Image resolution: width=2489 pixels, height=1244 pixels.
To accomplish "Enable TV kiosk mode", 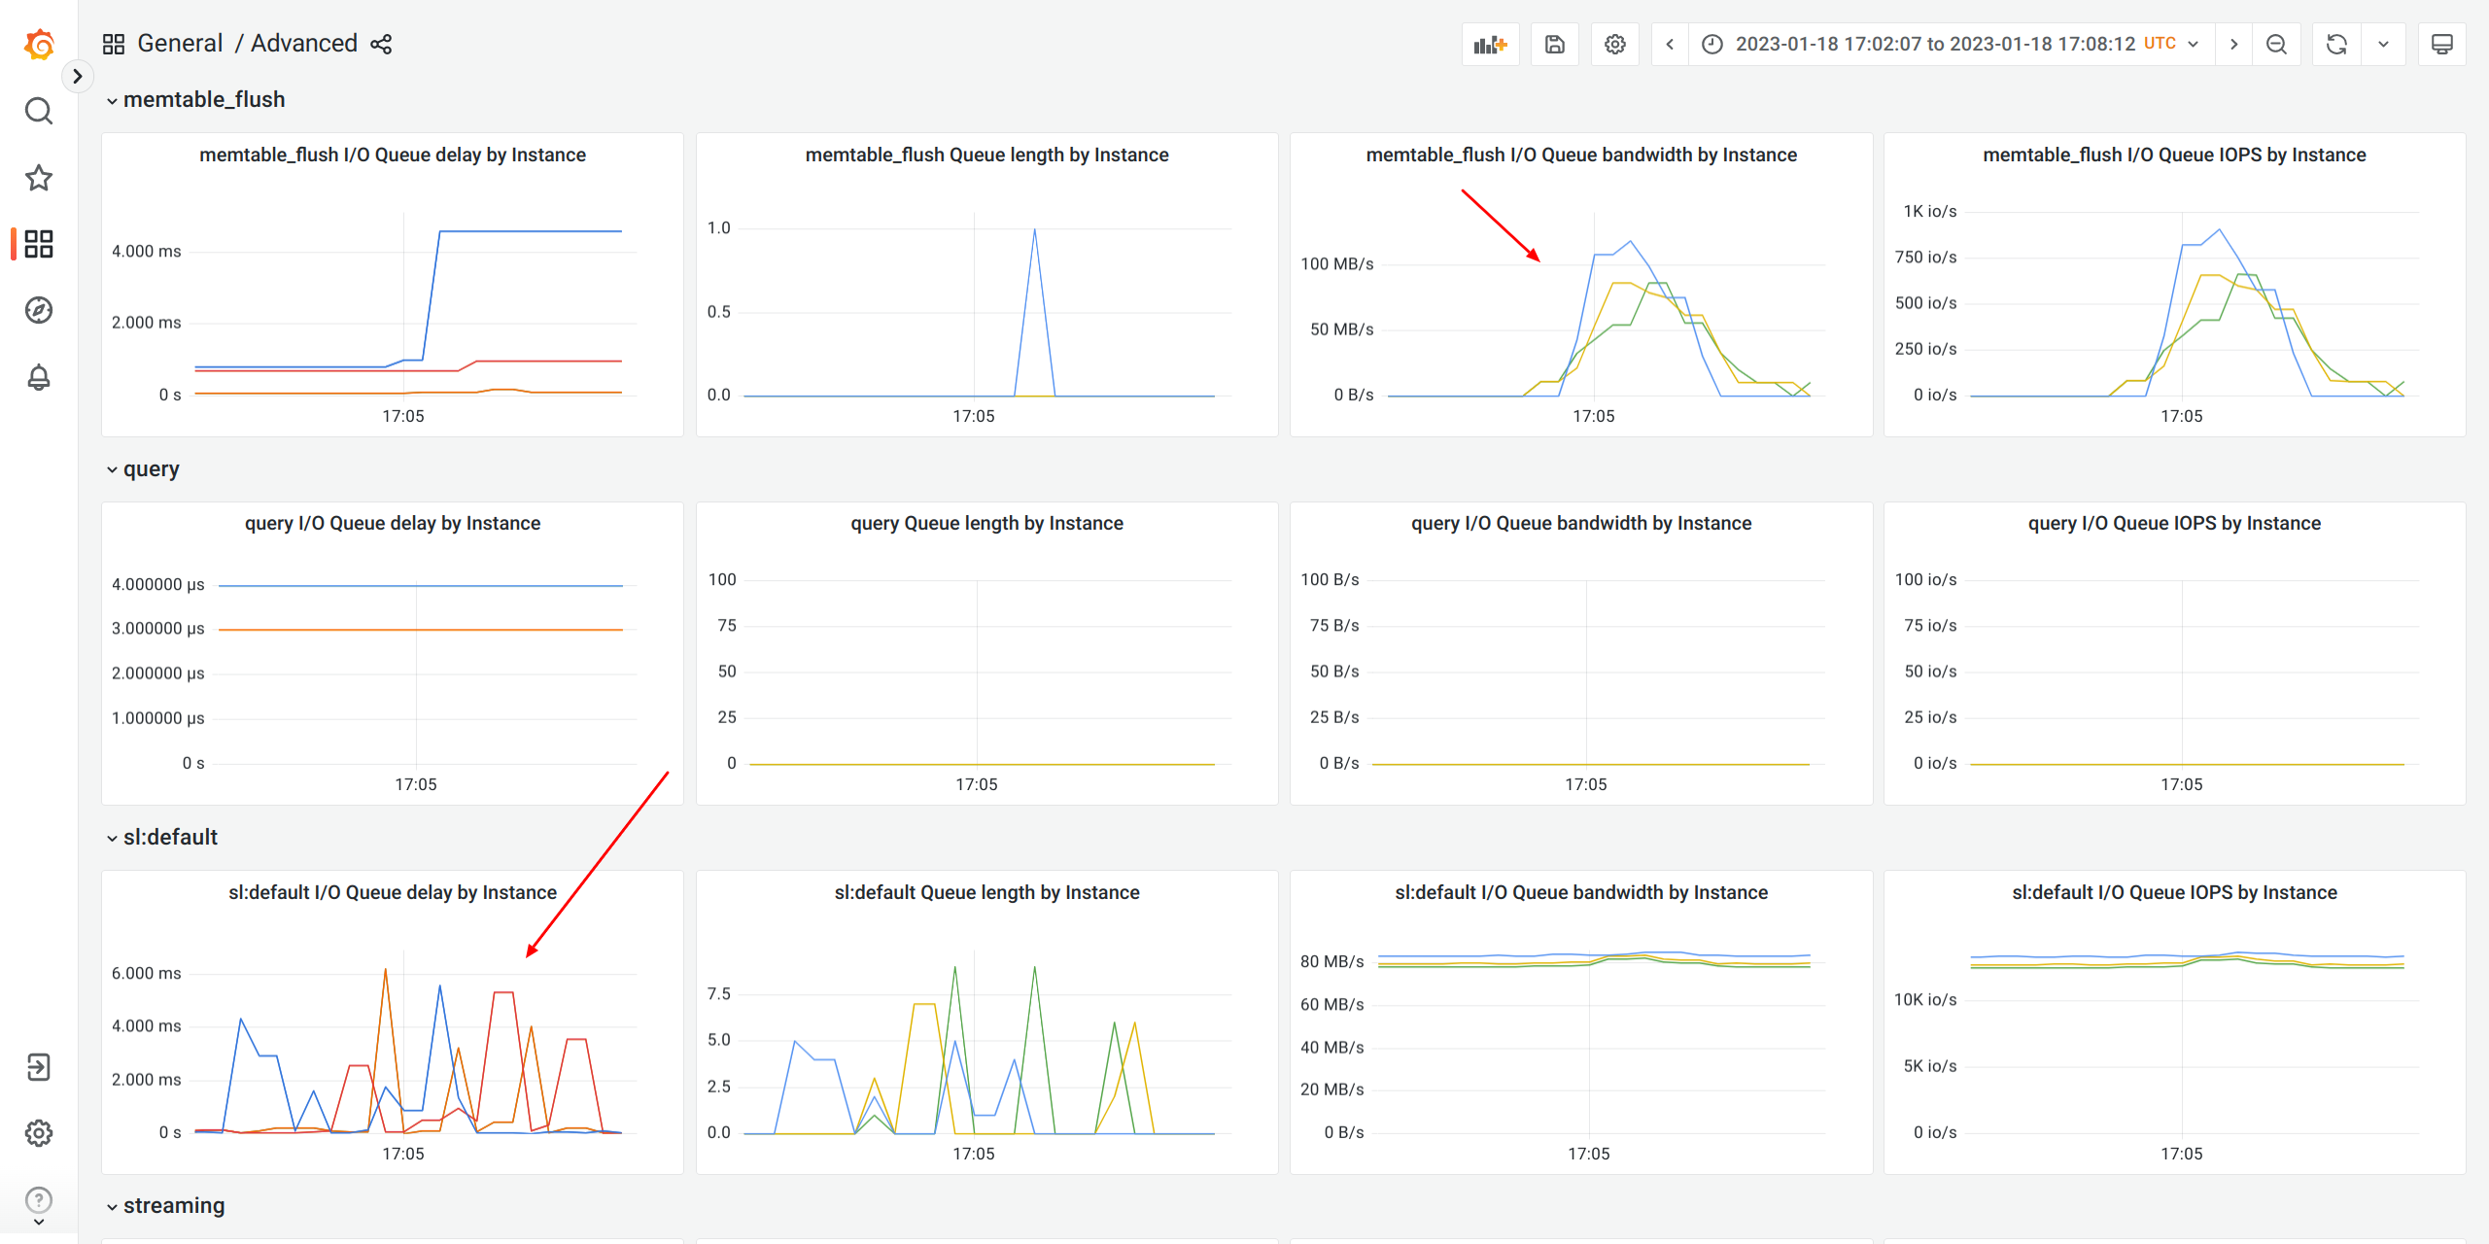I will point(2442,44).
